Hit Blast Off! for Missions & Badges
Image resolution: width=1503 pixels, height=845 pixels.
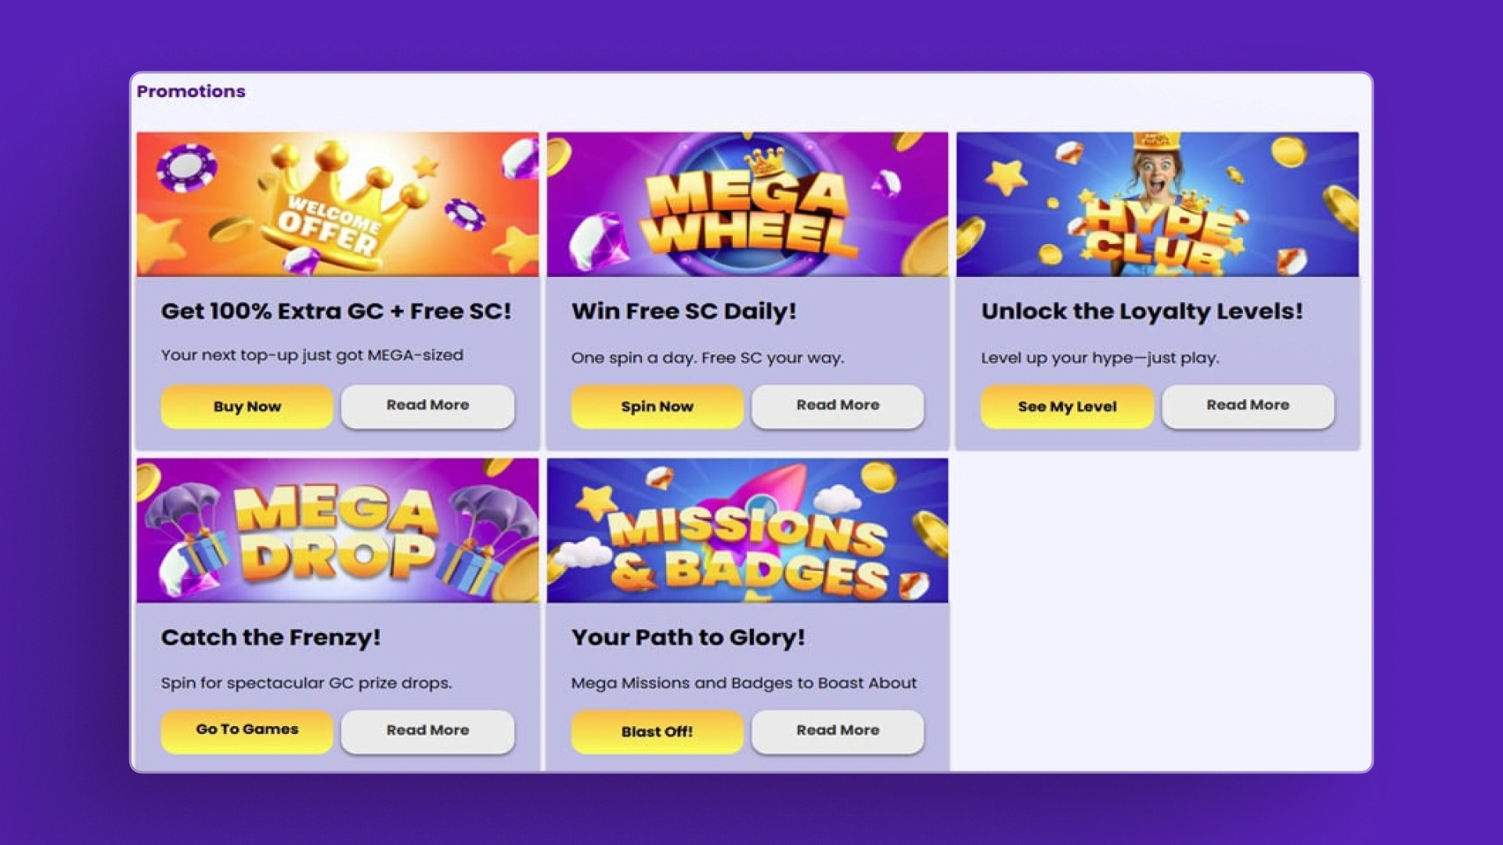point(657,732)
